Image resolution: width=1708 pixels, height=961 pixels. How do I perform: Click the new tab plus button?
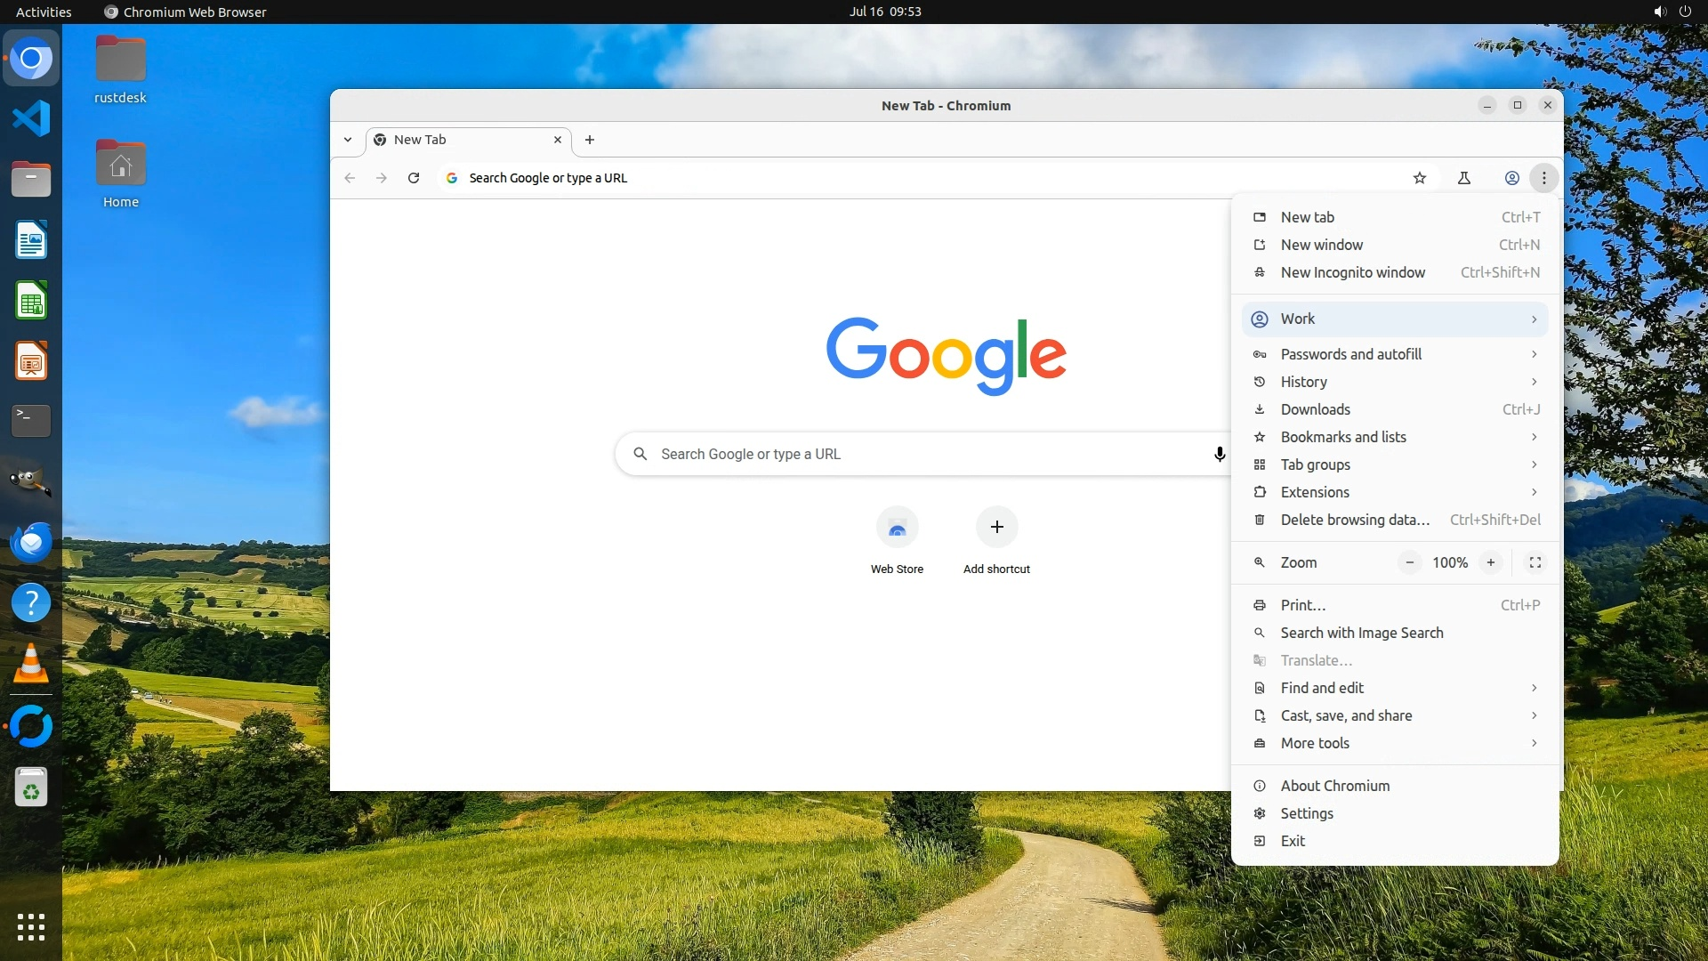[590, 140]
